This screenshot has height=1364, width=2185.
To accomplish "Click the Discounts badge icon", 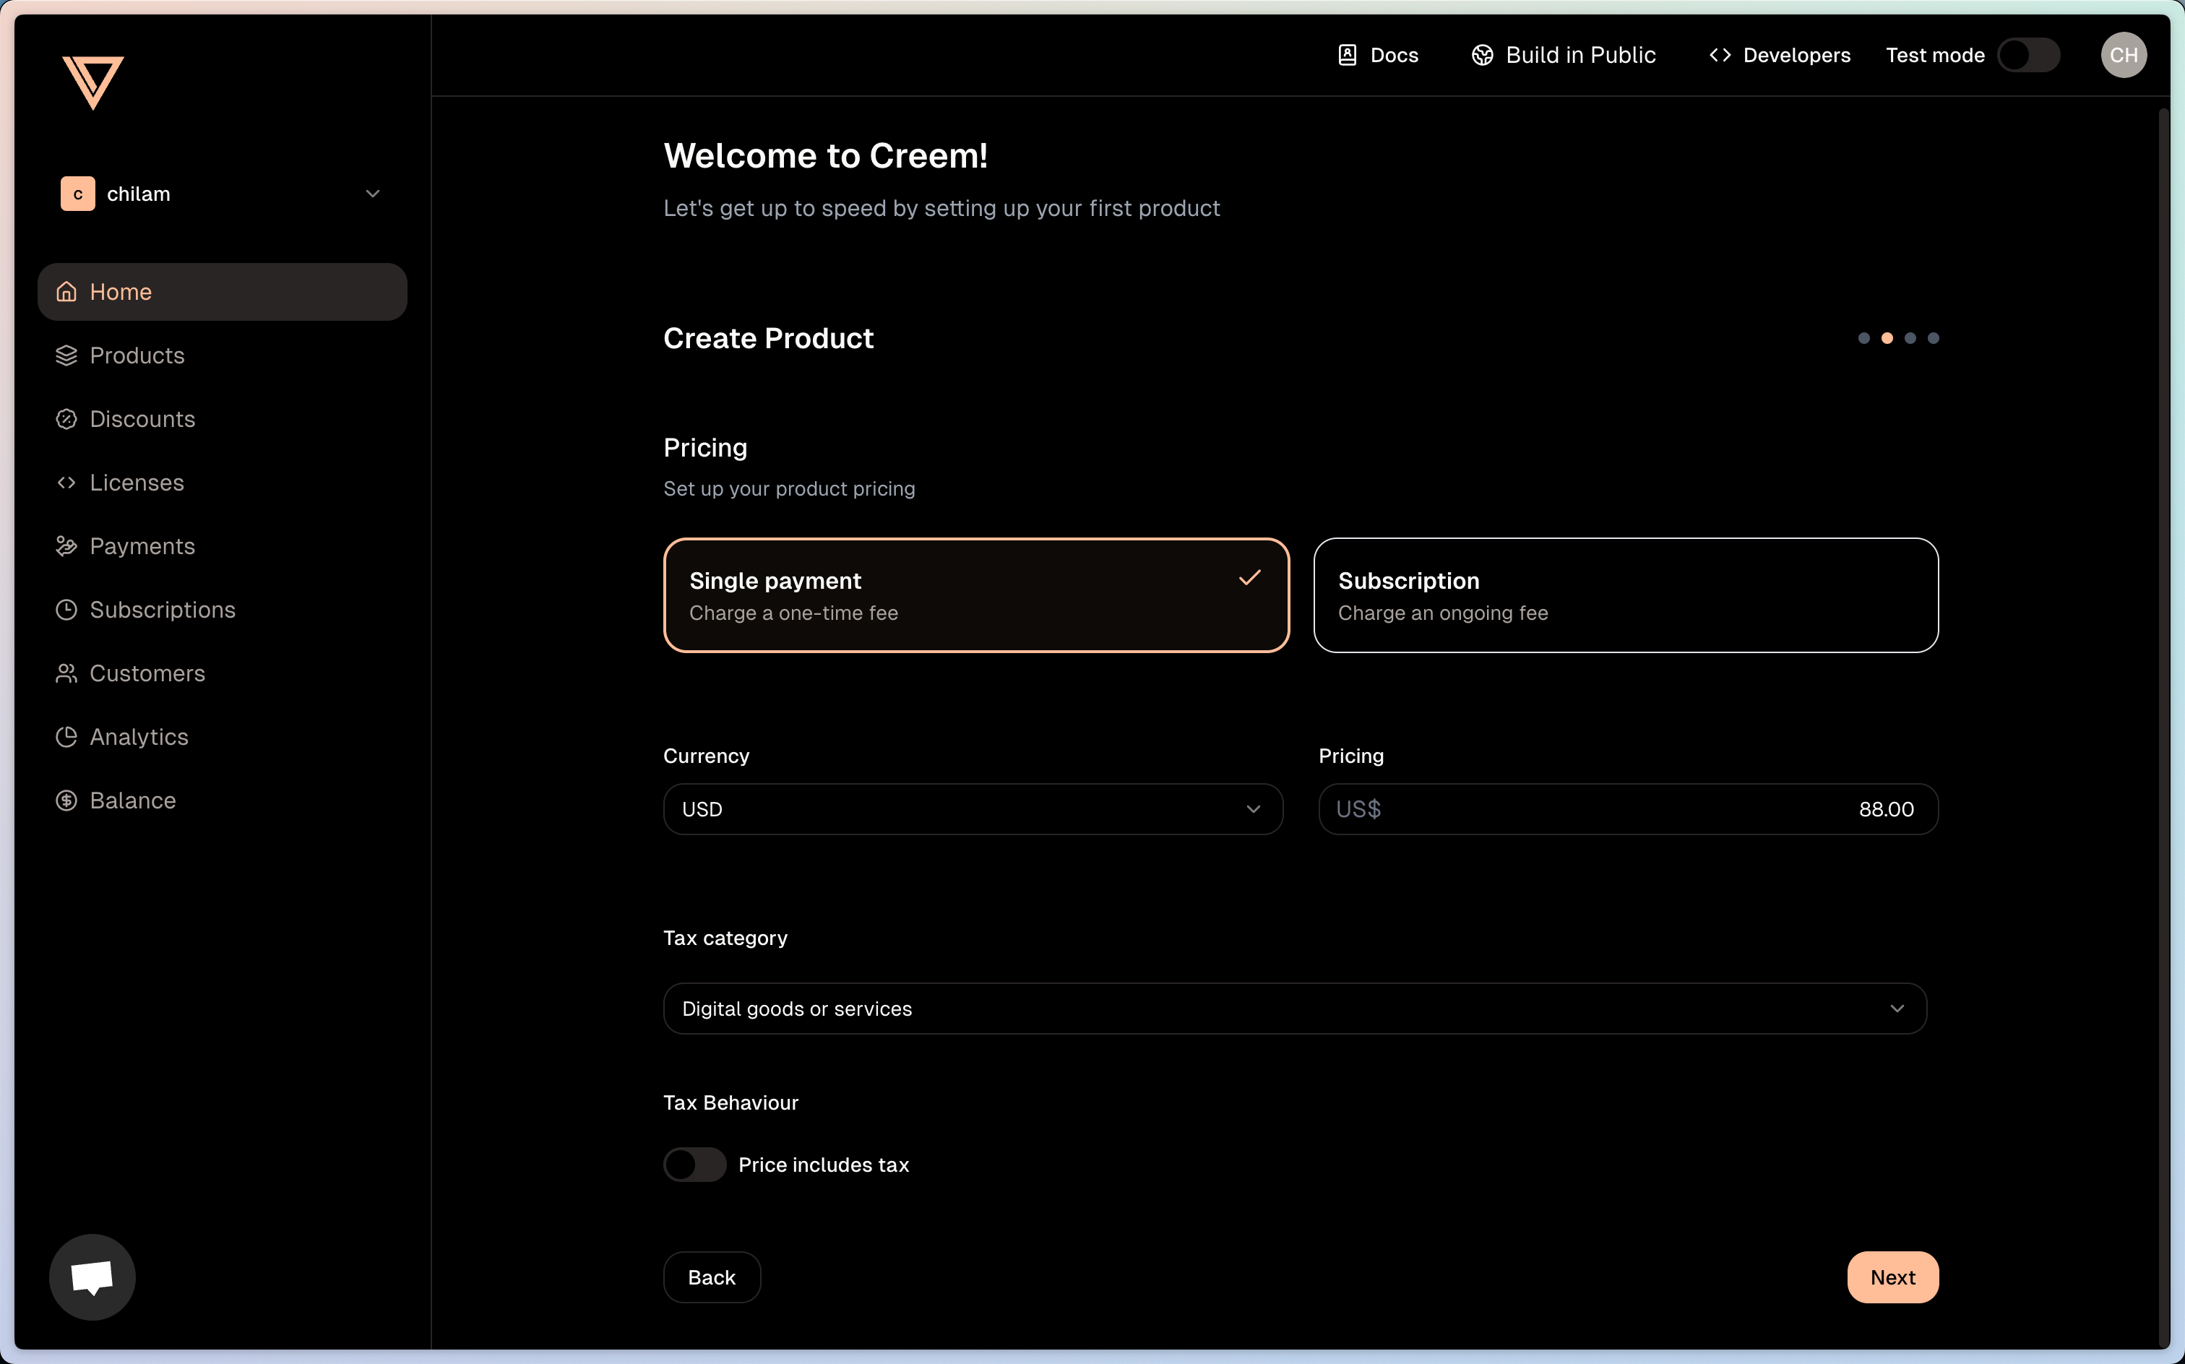I will [x=66, y=418].
